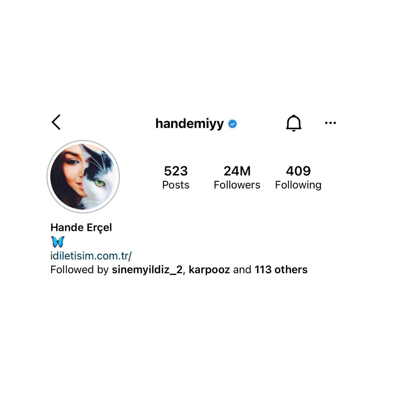Click the 523 posts count number

pyautogui.click(x=176, y=171)
